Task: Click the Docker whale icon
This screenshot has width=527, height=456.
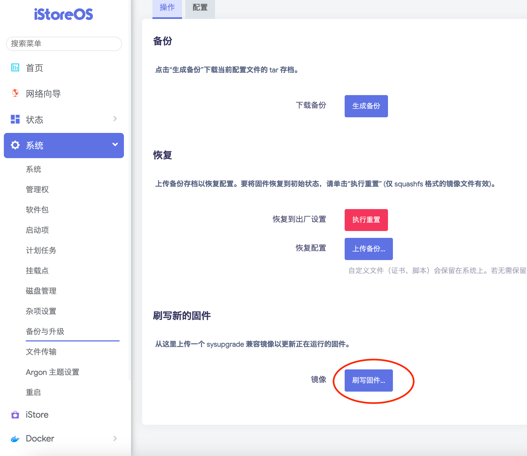Action: 15,439
